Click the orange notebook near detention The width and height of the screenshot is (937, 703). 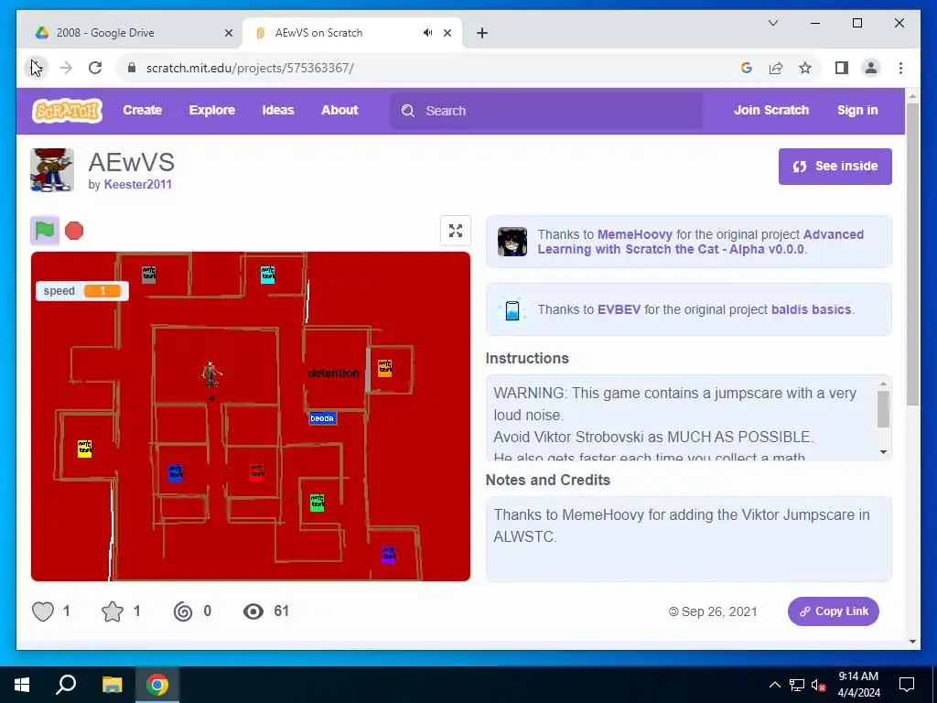385,368
